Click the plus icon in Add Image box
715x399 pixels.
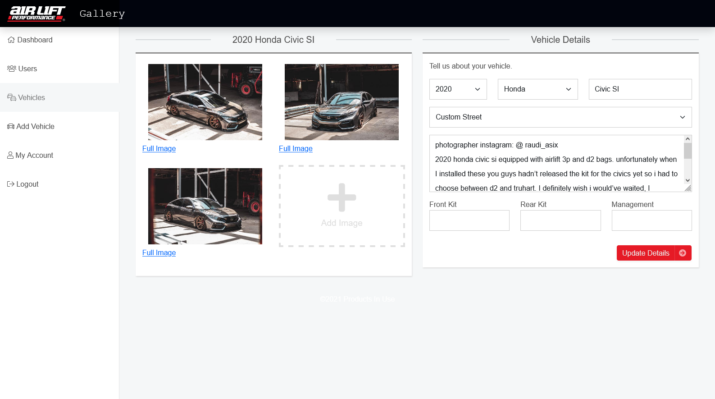[x=342, y=197]
